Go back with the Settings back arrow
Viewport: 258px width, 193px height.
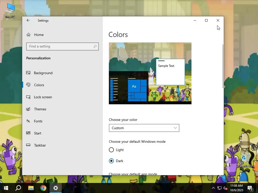pos(28,20)
